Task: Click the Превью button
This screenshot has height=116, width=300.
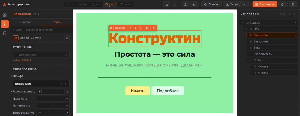Action: (x=211, y=4)
